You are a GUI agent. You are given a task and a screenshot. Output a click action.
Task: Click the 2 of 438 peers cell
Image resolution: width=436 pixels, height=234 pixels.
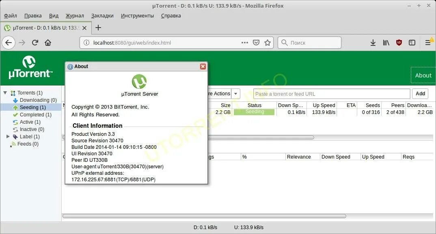point(395,112)
